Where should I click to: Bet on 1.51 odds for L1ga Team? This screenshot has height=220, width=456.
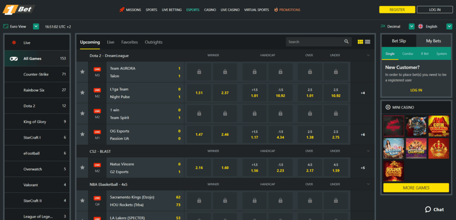[x=199, y=93]
